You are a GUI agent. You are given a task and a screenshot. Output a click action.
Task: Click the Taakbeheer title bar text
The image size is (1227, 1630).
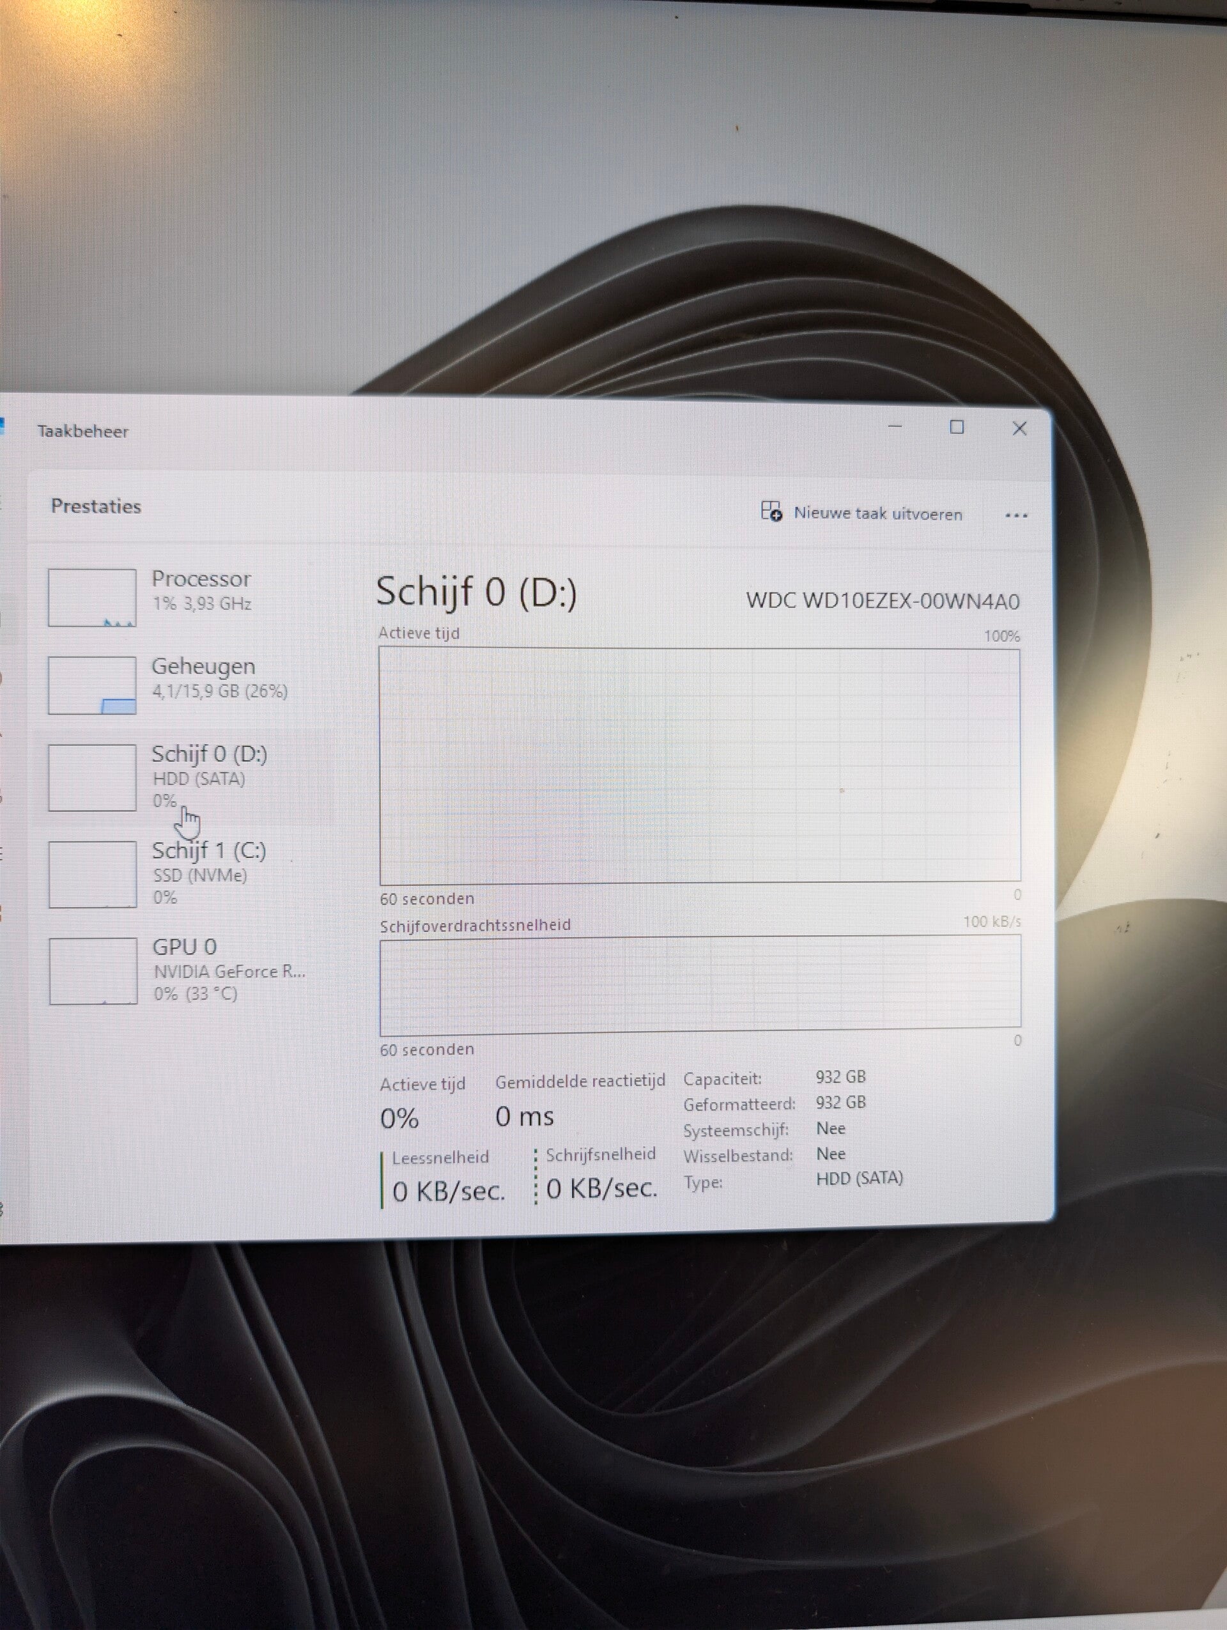pos(83,432)
